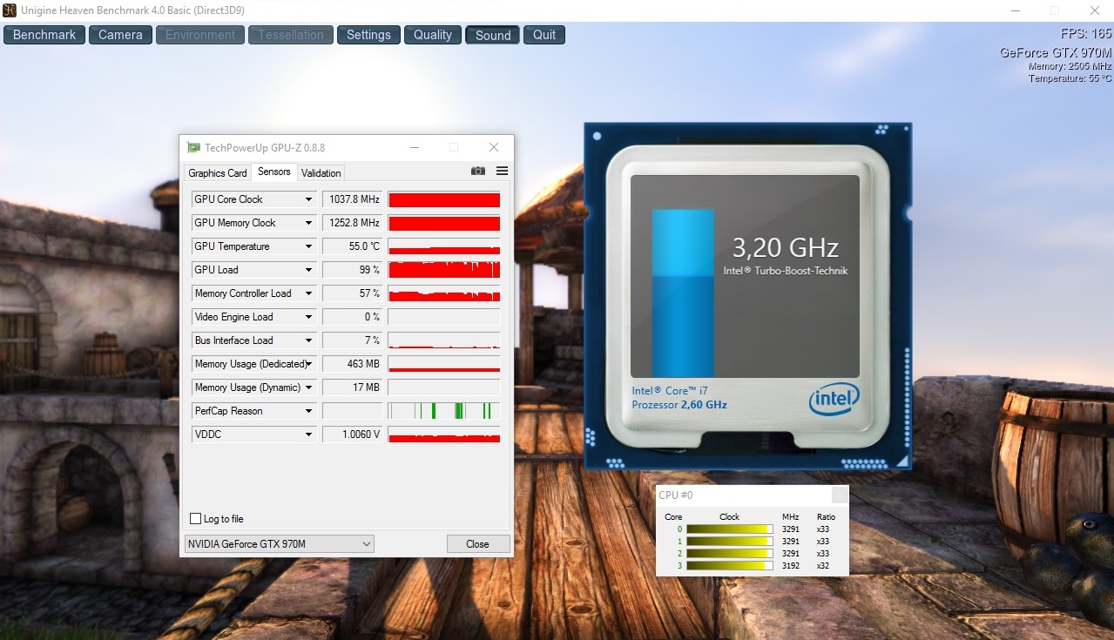Click the FPS: 165 counter

pos(1086,34)
